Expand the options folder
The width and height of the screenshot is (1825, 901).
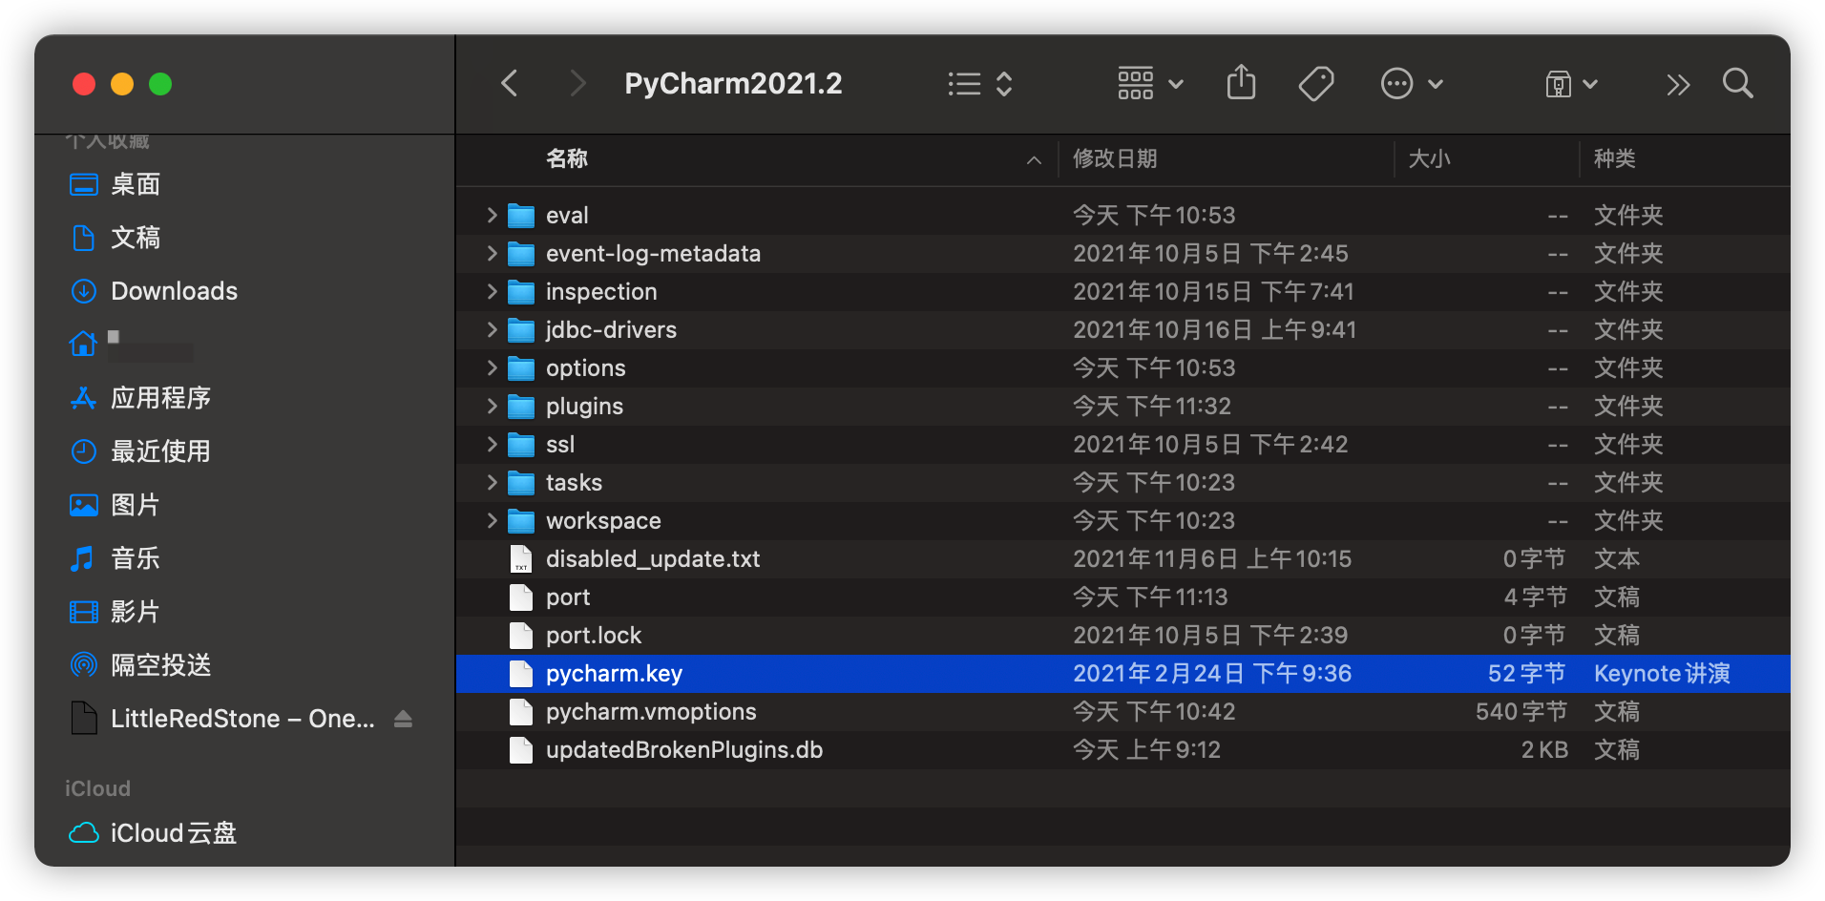[x=492, y=368]
